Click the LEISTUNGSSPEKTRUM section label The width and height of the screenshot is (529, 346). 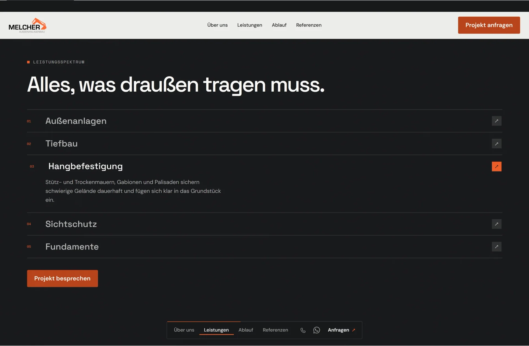coord(56,62)
